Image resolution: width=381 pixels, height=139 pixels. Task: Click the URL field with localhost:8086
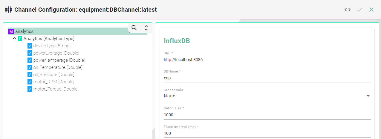[267, 60]
